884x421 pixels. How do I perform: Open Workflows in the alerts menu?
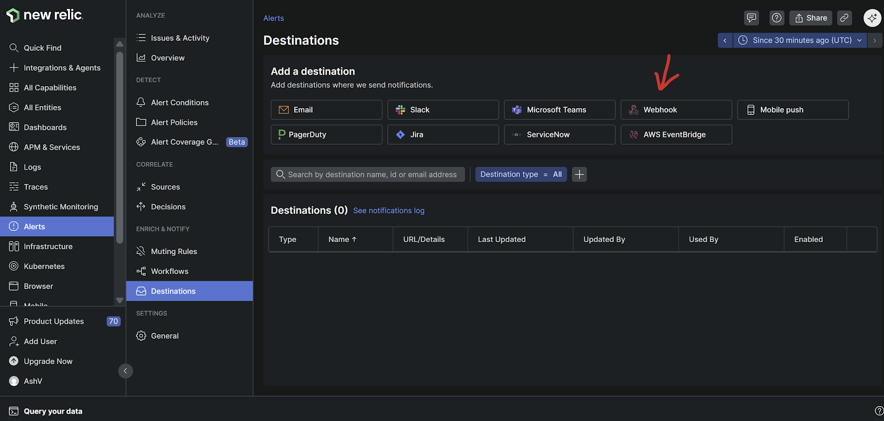(170, 271)
